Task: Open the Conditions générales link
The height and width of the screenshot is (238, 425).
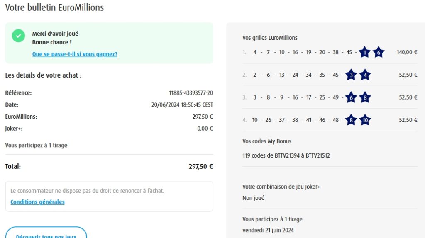Action: click(37, 202)
